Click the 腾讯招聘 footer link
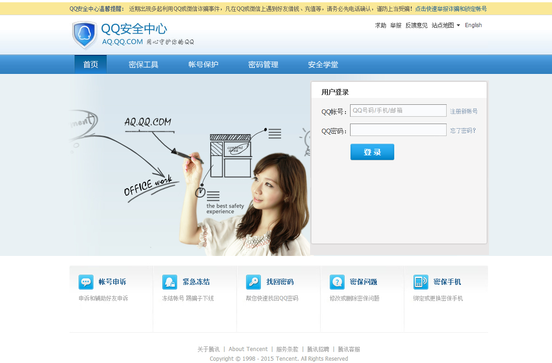Viewport: 552px width, 363px height. pos(318,349)
